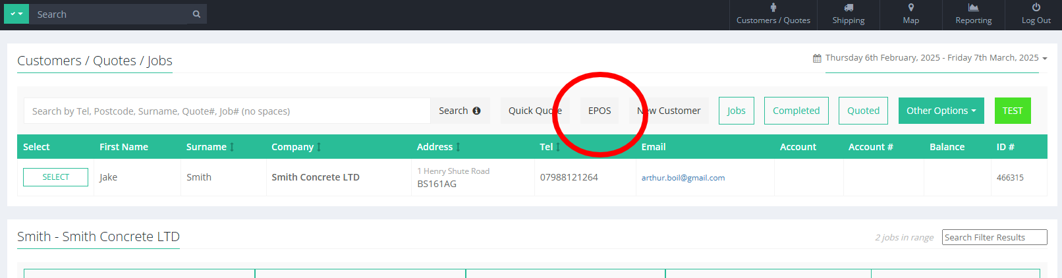The image size is (1062, 278).
Task: Expand the Other Options dropdown
Action: pyautogui.click(x=941, y=111)
